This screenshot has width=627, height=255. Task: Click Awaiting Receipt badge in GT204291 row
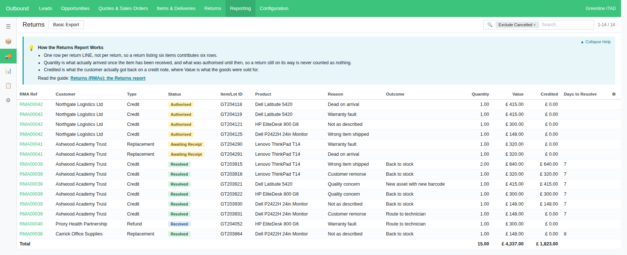tap(186, 154)
